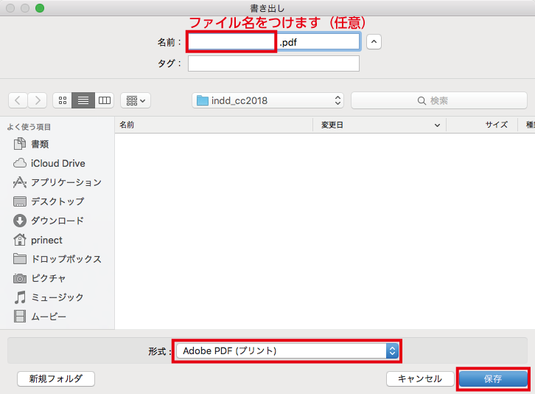Go back to previous folder
This screenshot has height=394, width=535.
point(18,100)
